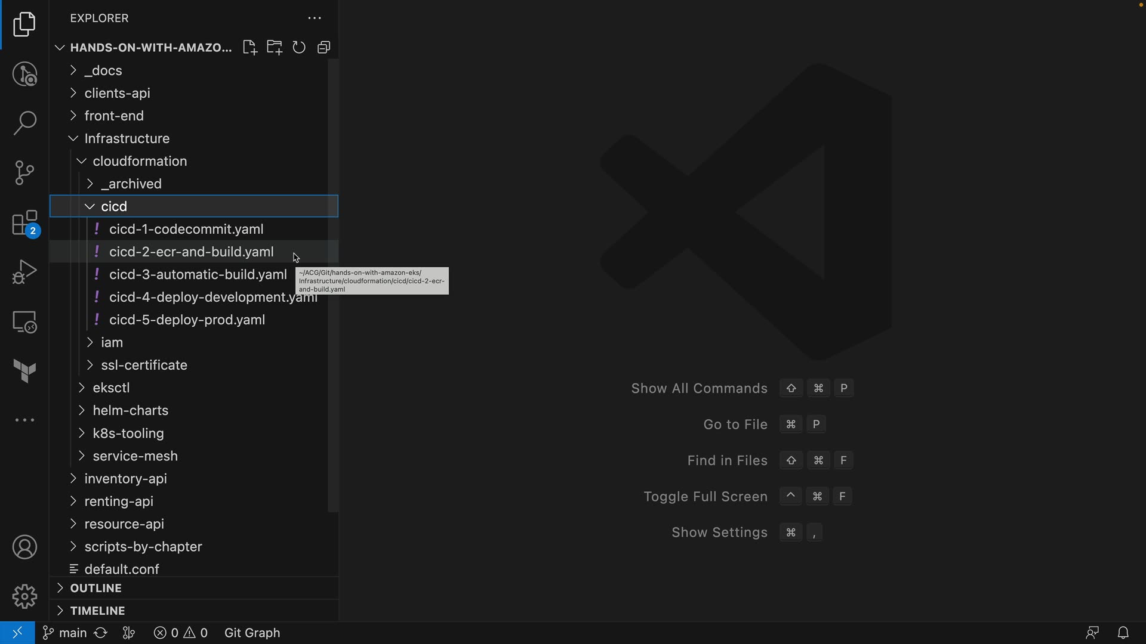This screenshot has height=644, width=1146.
Task: Click the New Folder icon in Explorer
Action: pyautogui.click(x=275, y=48)
